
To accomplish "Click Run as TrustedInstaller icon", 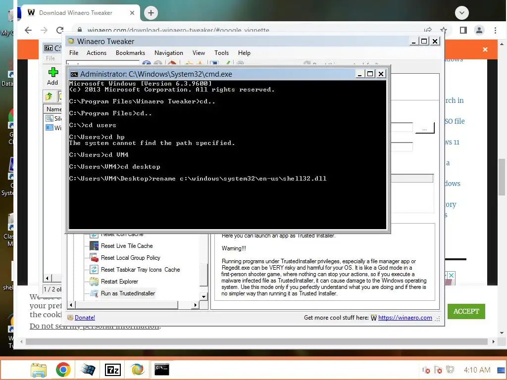I will coord(94,293).
